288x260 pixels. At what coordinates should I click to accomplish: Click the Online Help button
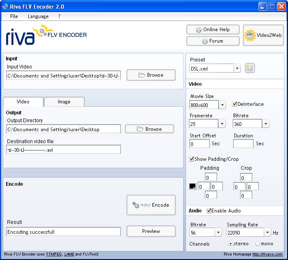[x=213, y=30]
